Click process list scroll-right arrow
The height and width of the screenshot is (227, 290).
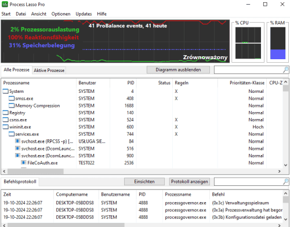pos(279,171)
